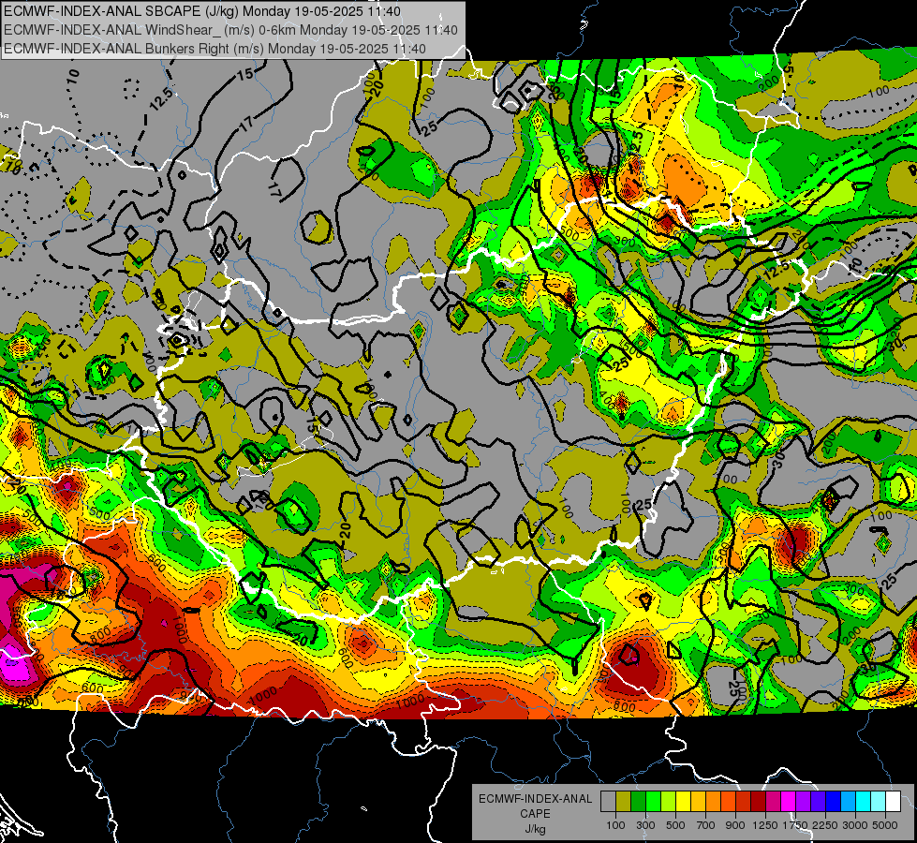917x843 pixels.
Task: Click the pure blue legend swatch
Action: [834, 801]
